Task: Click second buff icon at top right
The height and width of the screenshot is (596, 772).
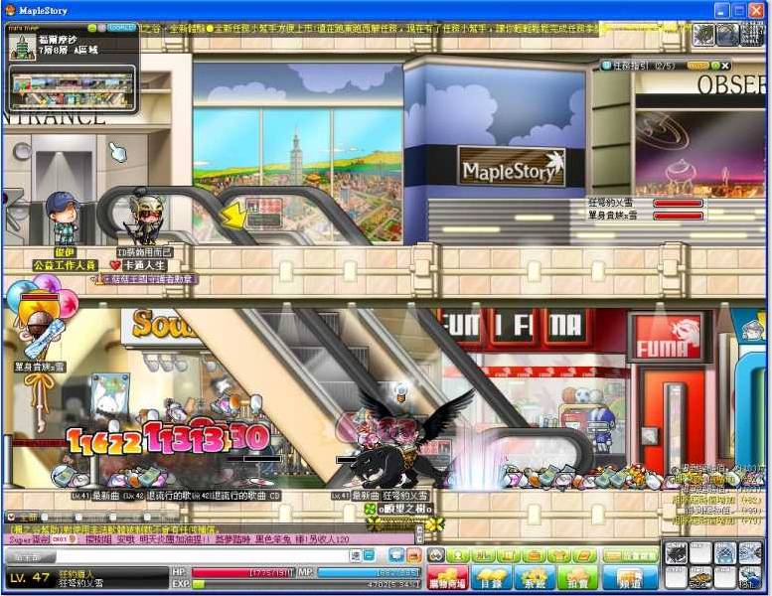Action: pos(727,34)
